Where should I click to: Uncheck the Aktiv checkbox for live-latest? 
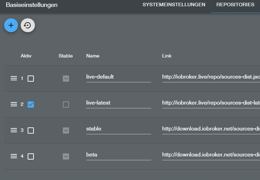click(x=31, y=104)
